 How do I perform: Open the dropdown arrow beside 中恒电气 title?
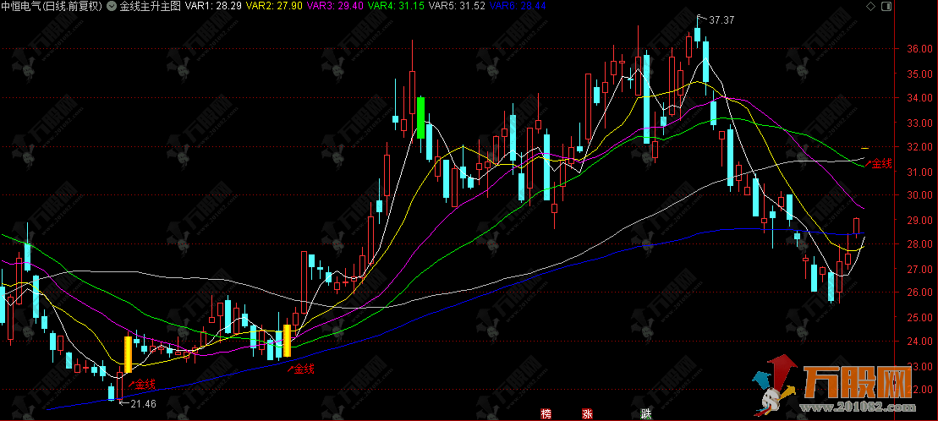tap(112, 7)
